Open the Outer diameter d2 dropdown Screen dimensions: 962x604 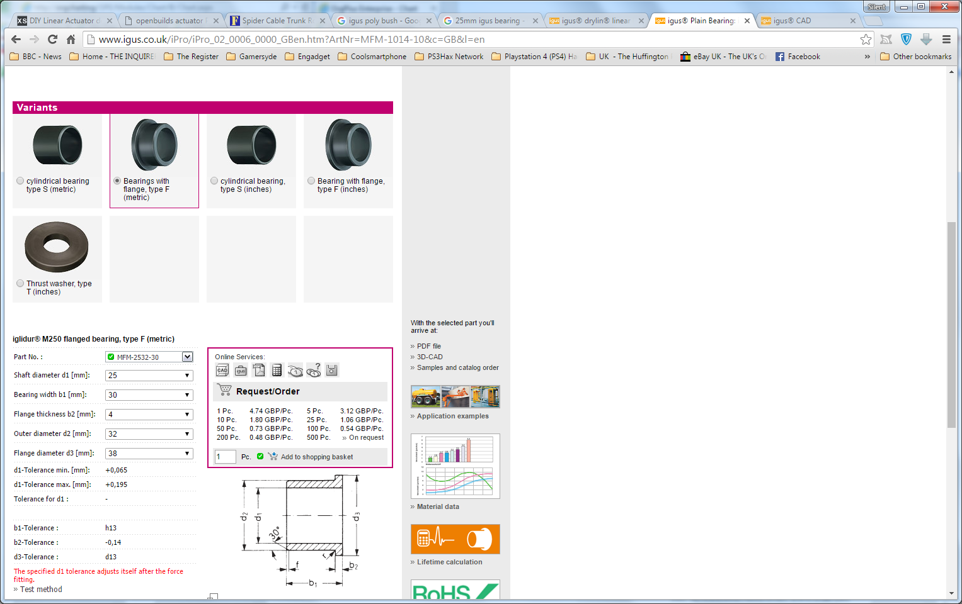pos(149,433)
